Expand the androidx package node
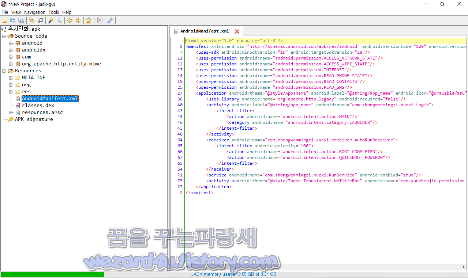Image resolution: width=468 pixels, height=278 pixels. [x=11, y=50]
